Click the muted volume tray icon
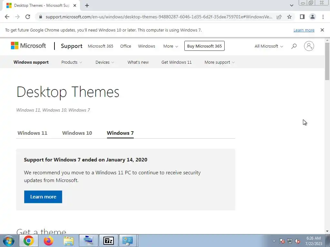 tap(297, 241)
